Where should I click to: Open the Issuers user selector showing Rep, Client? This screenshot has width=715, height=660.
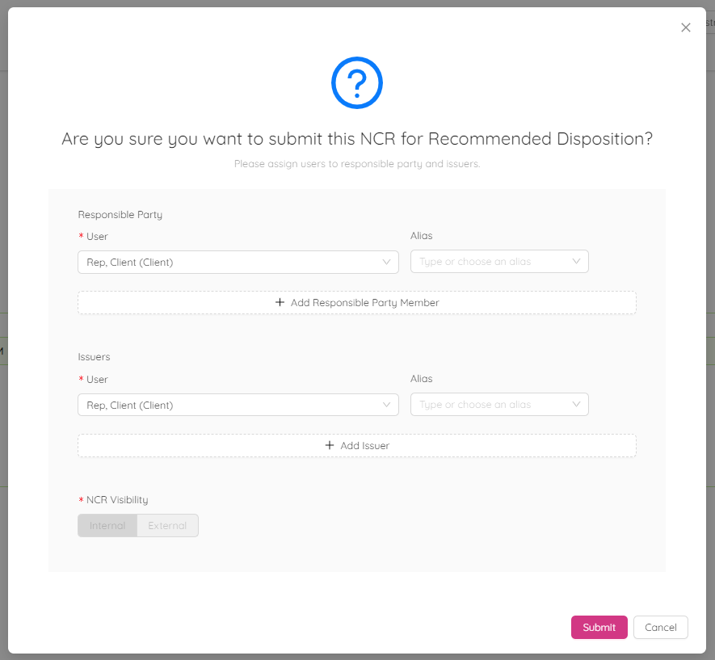[x=238, y=404]
